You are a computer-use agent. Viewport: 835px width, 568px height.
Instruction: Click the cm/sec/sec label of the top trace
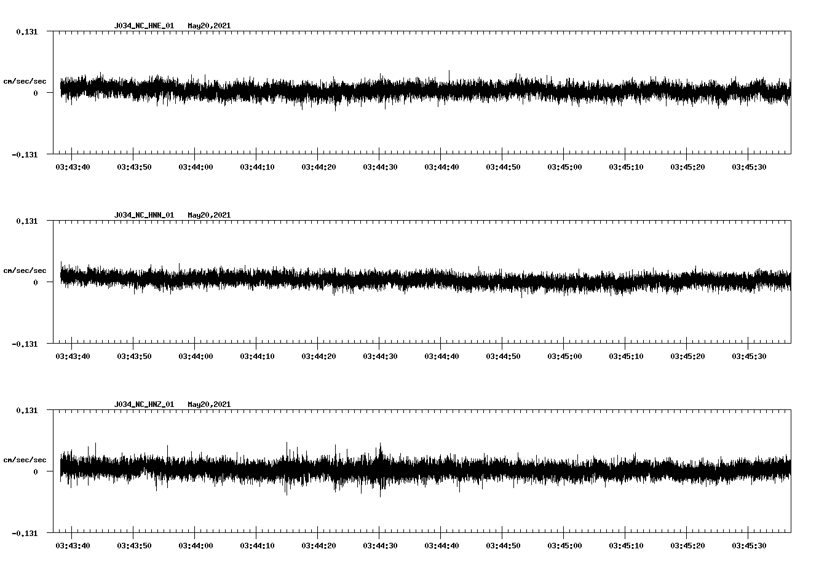(x=25, y=81)
